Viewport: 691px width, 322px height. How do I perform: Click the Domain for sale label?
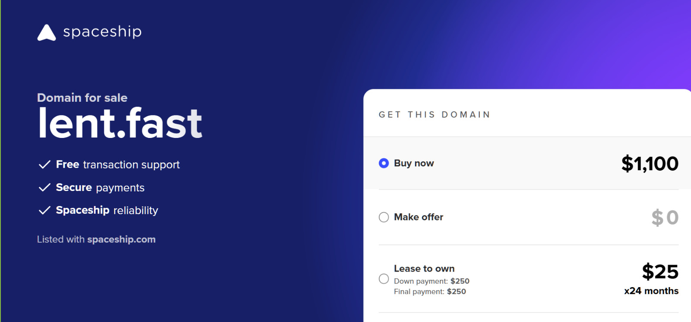[x=82, y=98]
